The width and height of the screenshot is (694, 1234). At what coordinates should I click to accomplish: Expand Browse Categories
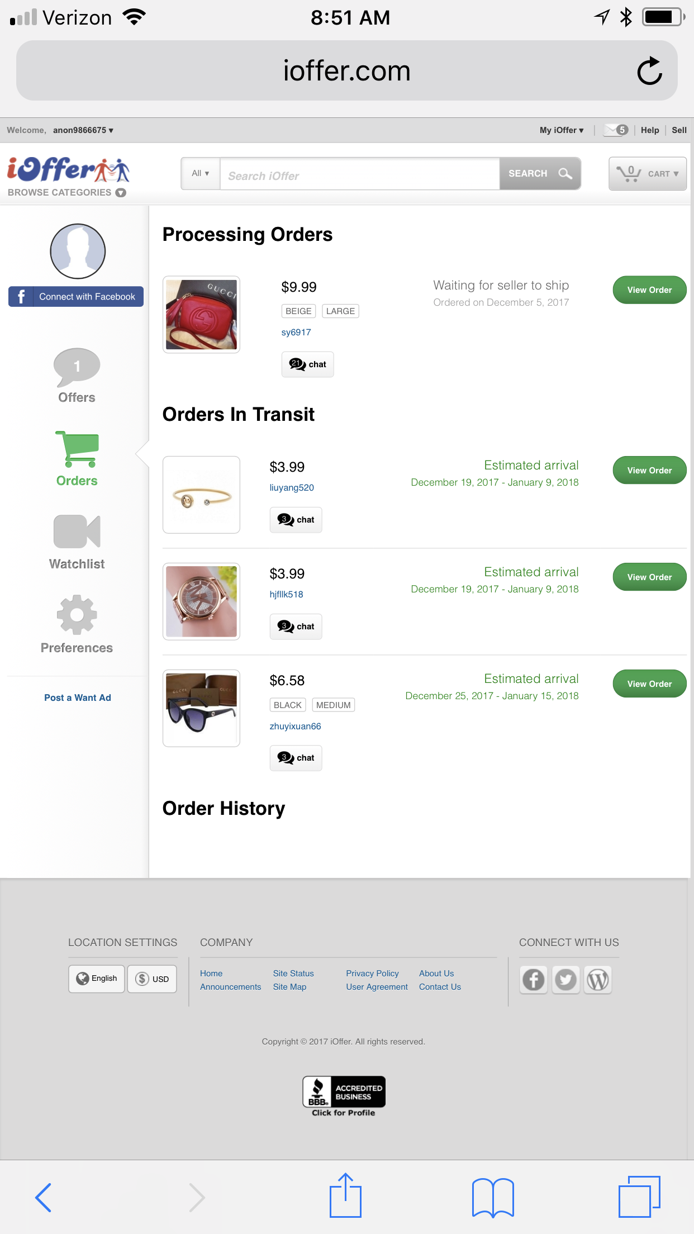point(66,192)
